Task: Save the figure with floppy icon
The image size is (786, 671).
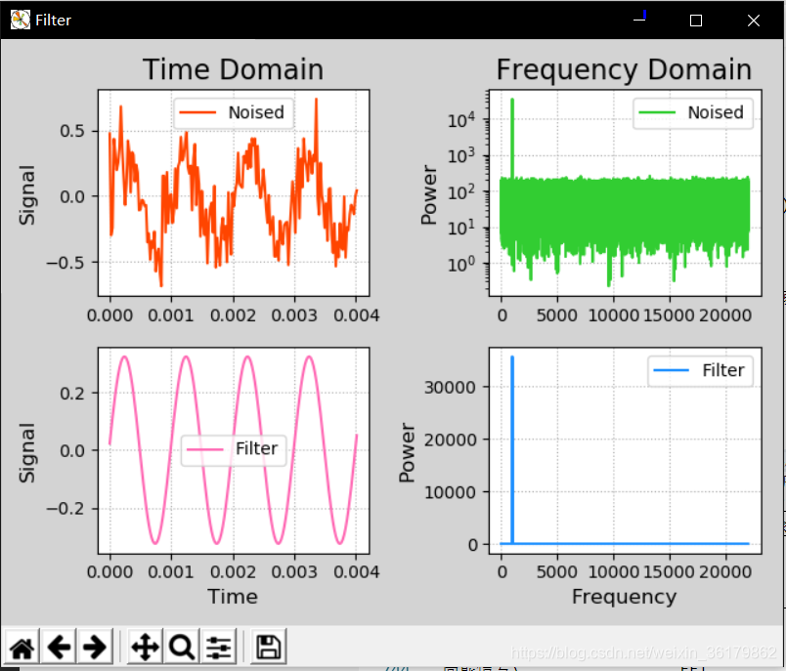Action: (x=269, y=647)
